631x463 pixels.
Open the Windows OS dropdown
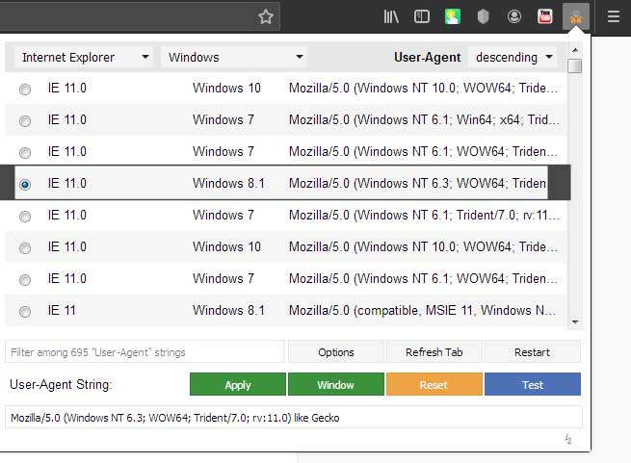coord(233,57)
